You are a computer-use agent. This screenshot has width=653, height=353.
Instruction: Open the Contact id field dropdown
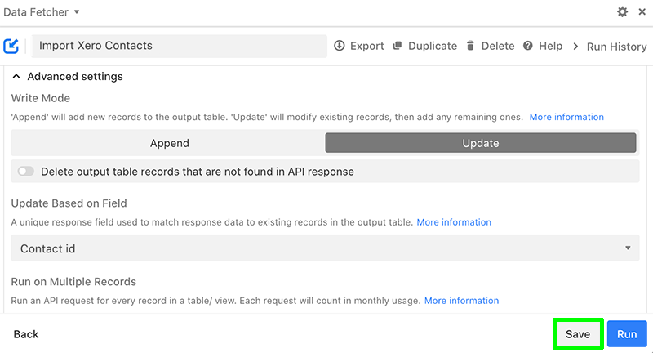325,248
